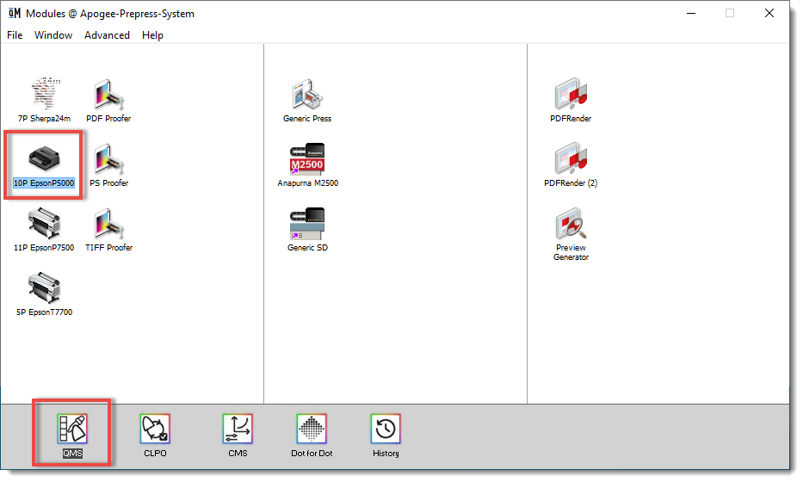Click the PS Proofer module icon
The width and height of the screenshot is (803, 482).
[108, 159]
